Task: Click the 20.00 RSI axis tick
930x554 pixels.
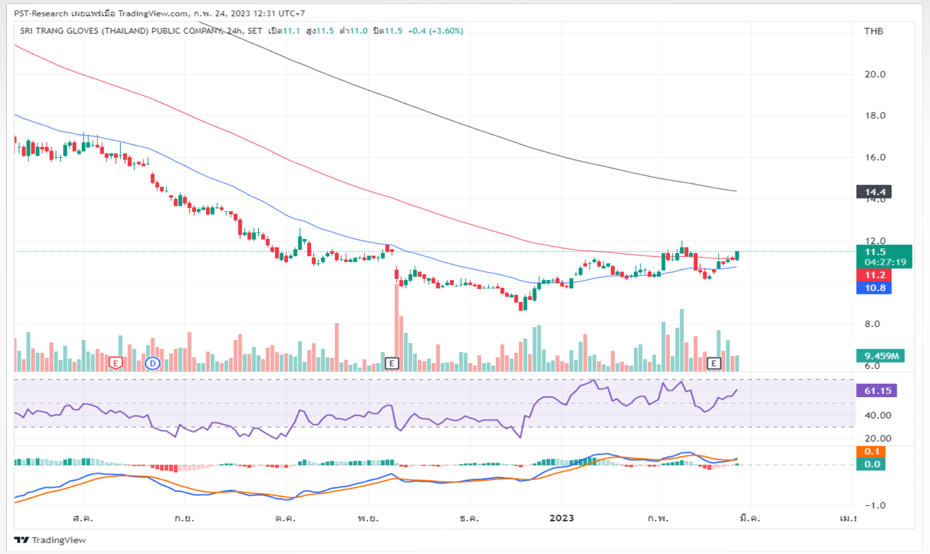Action: click(878, 438)
